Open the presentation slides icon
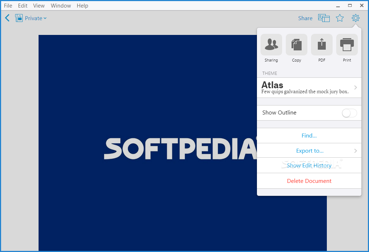Image resolution: width=369 pixels, height=252 pixels. tap(324, 18)
